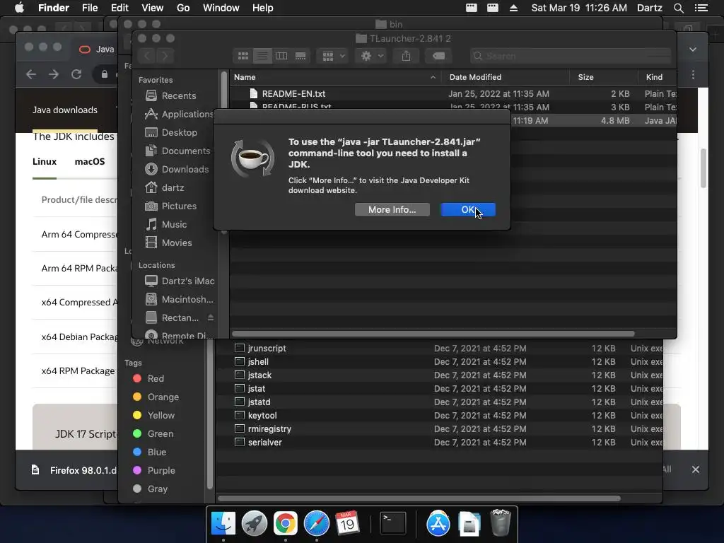The image size is (724, 543).
Task: Click the Share button in Finder toolbar
Action: [x=406, y=56]
